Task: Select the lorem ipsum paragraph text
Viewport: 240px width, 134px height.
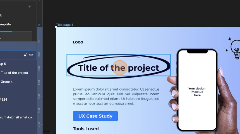Action: tap(116, 96)
